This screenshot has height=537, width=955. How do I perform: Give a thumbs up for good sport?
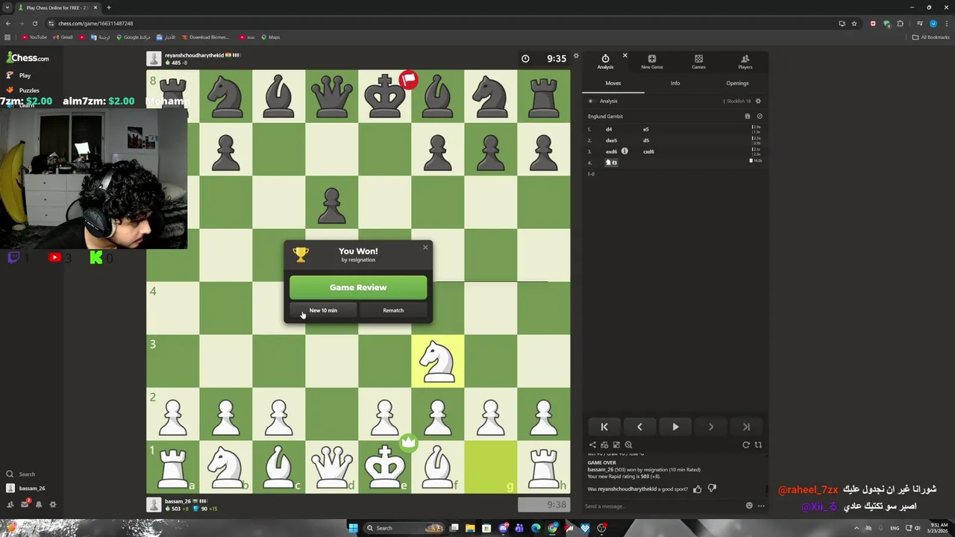point(698,489)
